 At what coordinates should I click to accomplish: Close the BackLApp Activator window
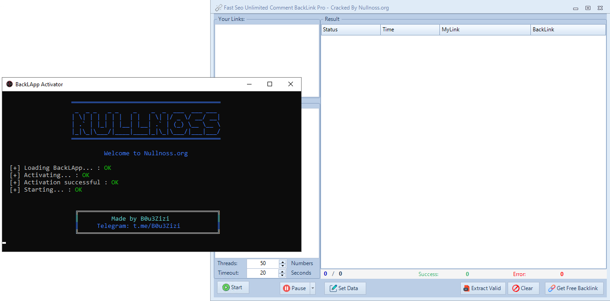291,84
